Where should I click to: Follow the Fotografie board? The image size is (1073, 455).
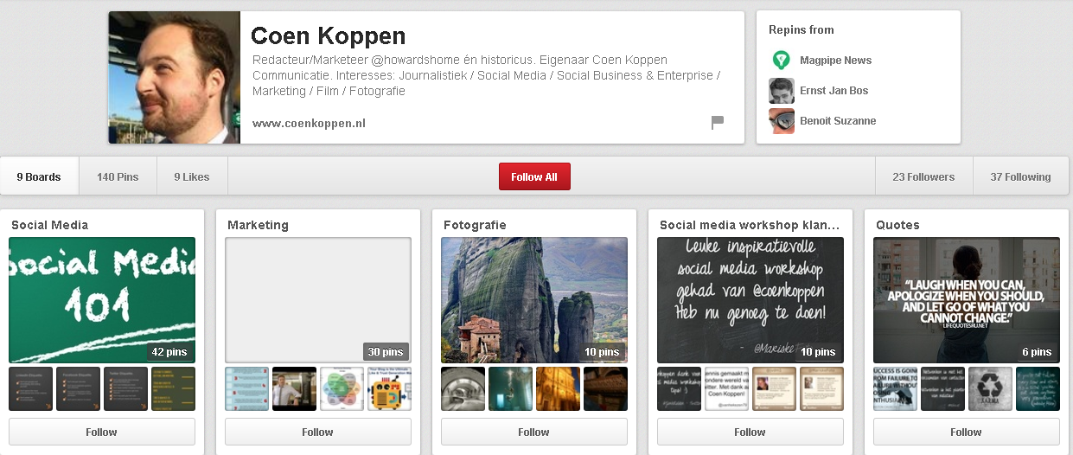534,432
